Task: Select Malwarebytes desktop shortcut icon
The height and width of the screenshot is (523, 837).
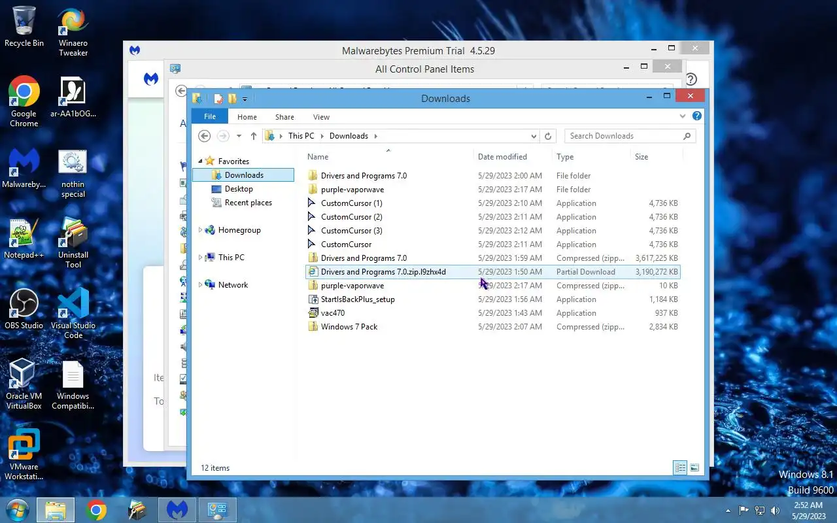Action: tap(24, 169)
